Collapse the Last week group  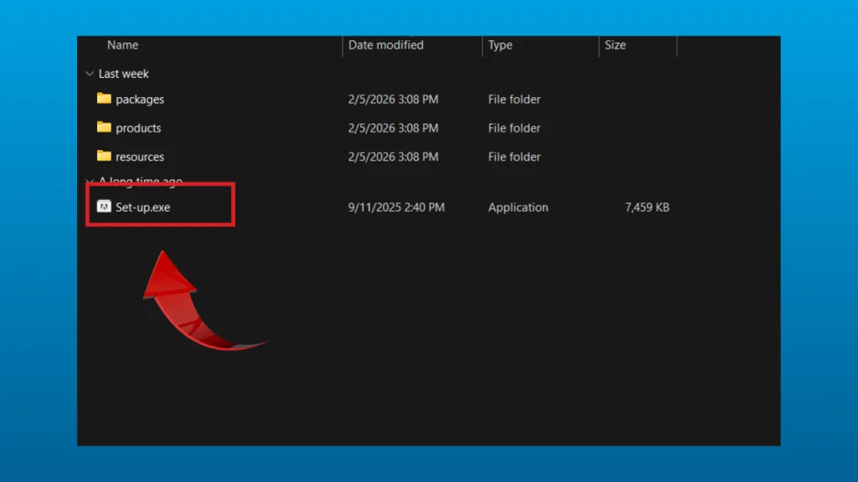click(90, 74)
